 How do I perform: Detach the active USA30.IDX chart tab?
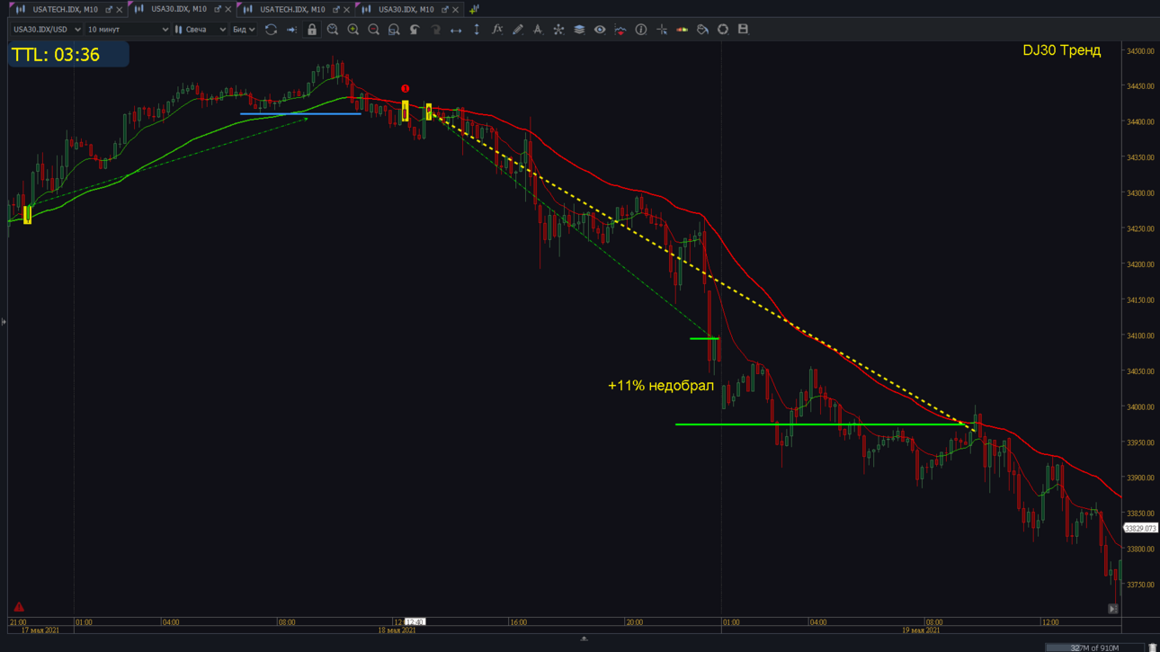pos(218,10)
